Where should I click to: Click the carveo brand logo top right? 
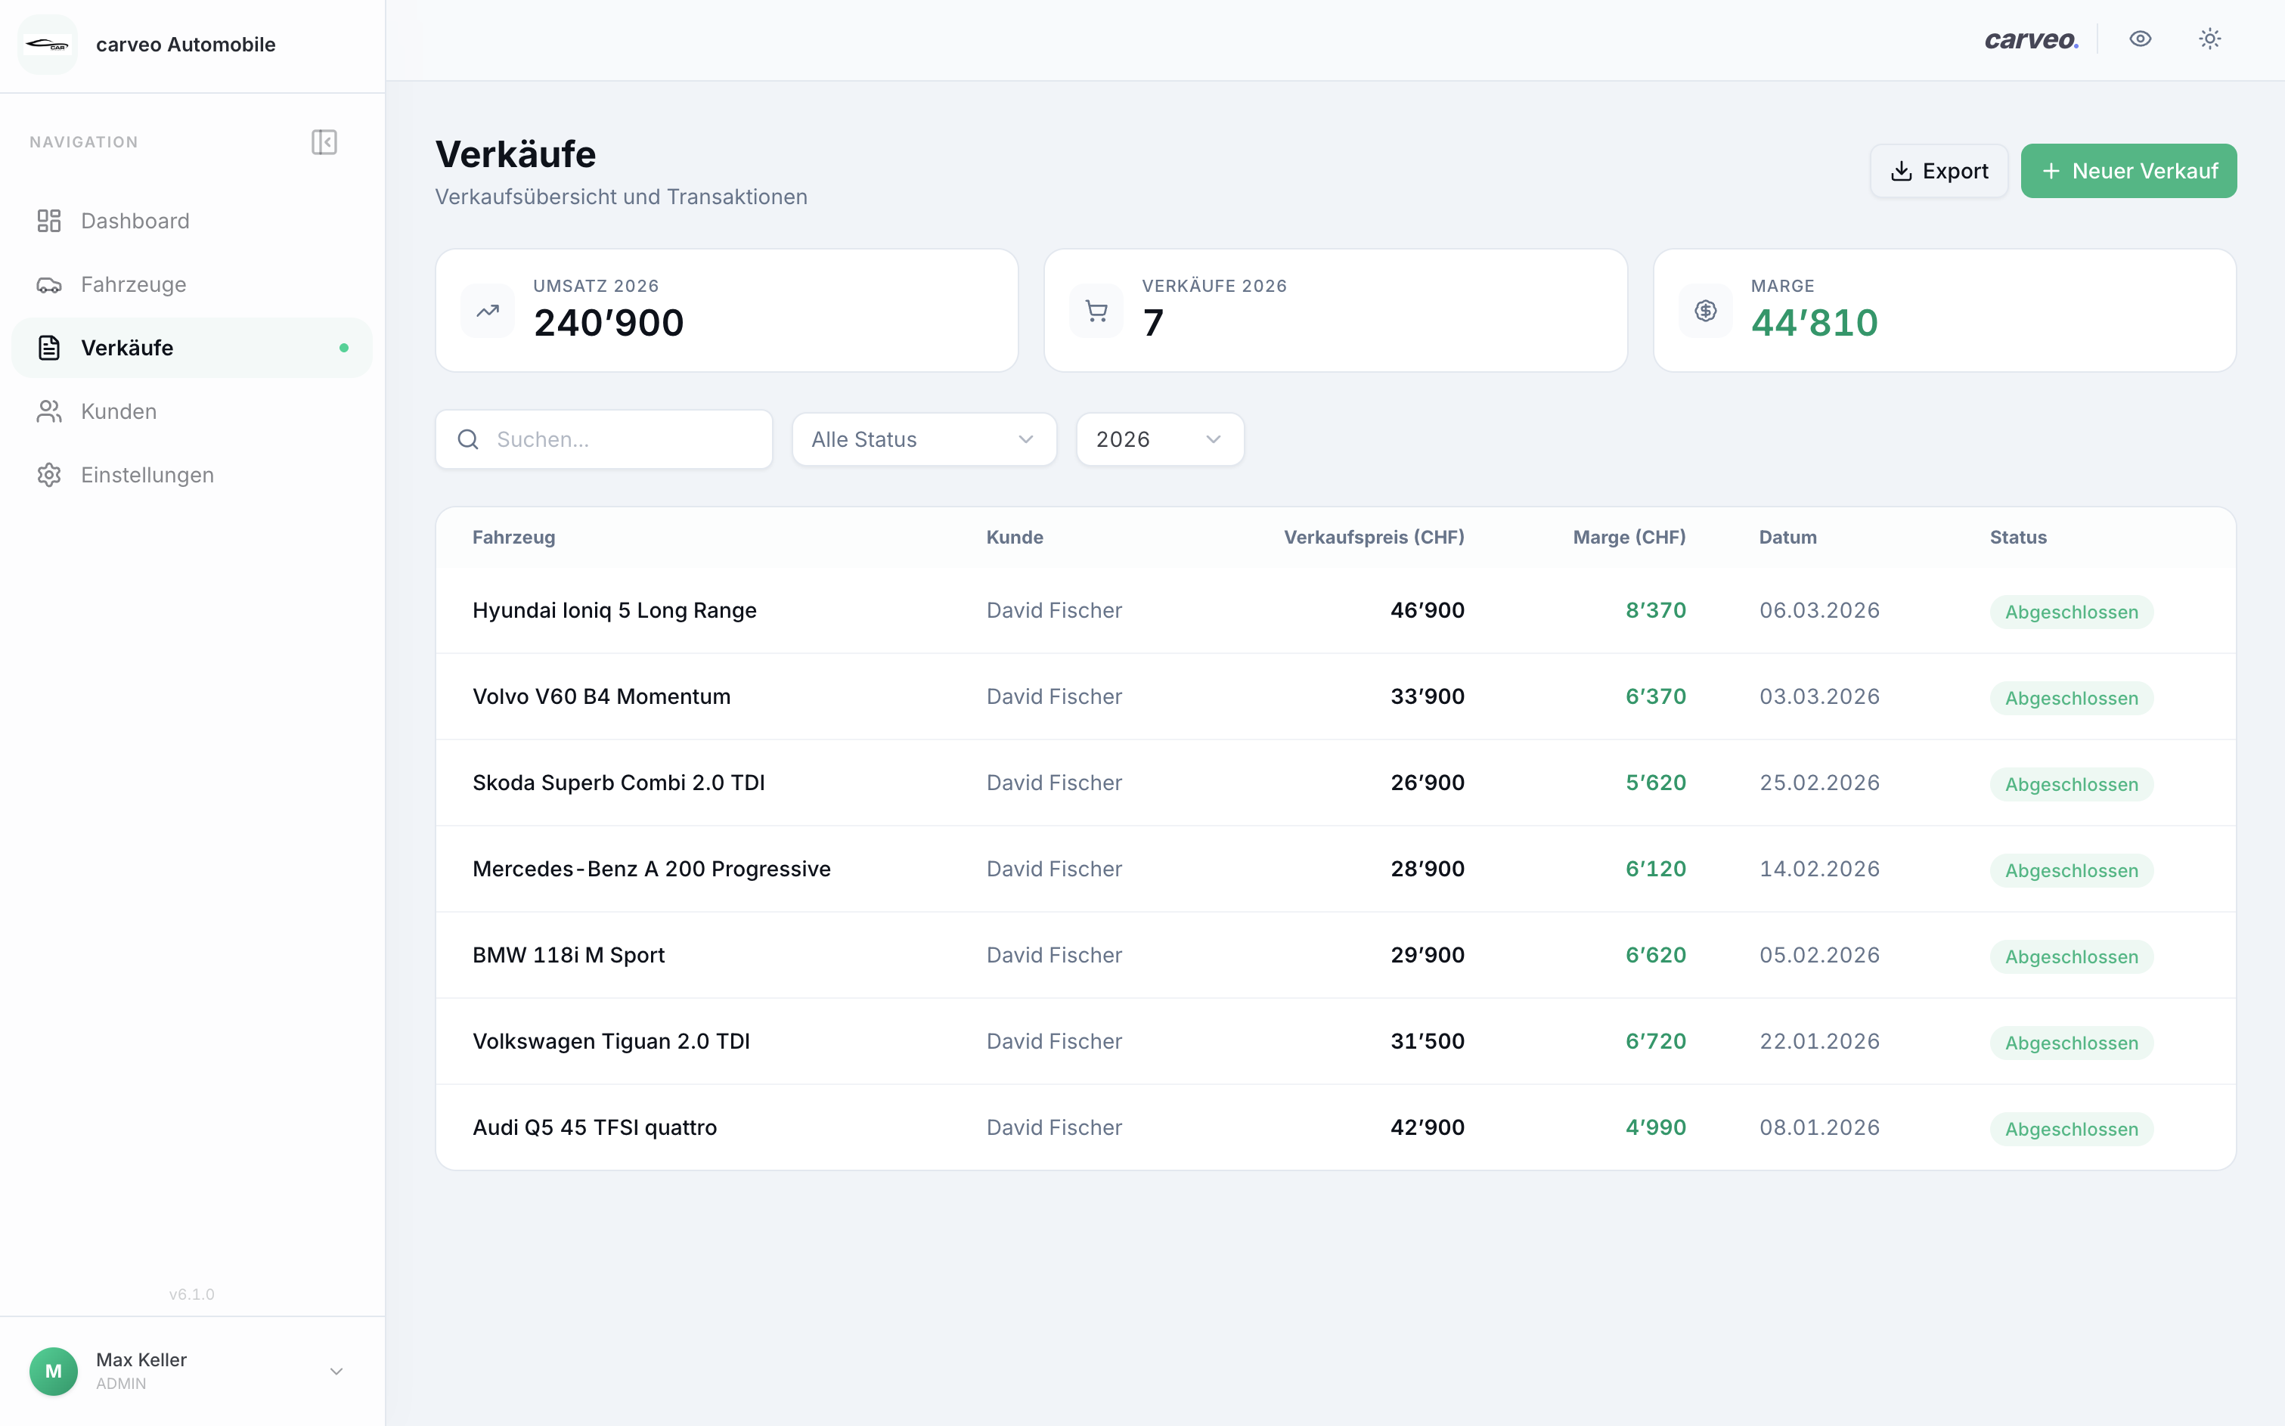click(2030, 39)
